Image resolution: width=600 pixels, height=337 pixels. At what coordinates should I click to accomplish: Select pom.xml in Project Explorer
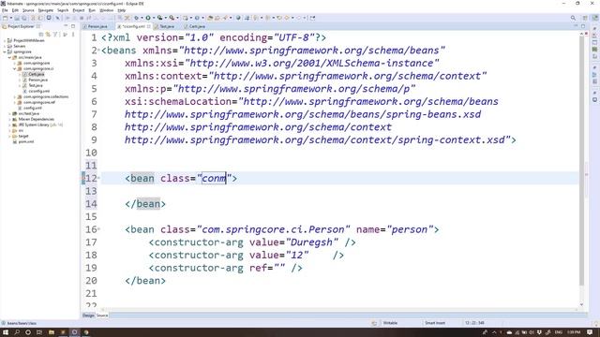(x=26, y=141)
